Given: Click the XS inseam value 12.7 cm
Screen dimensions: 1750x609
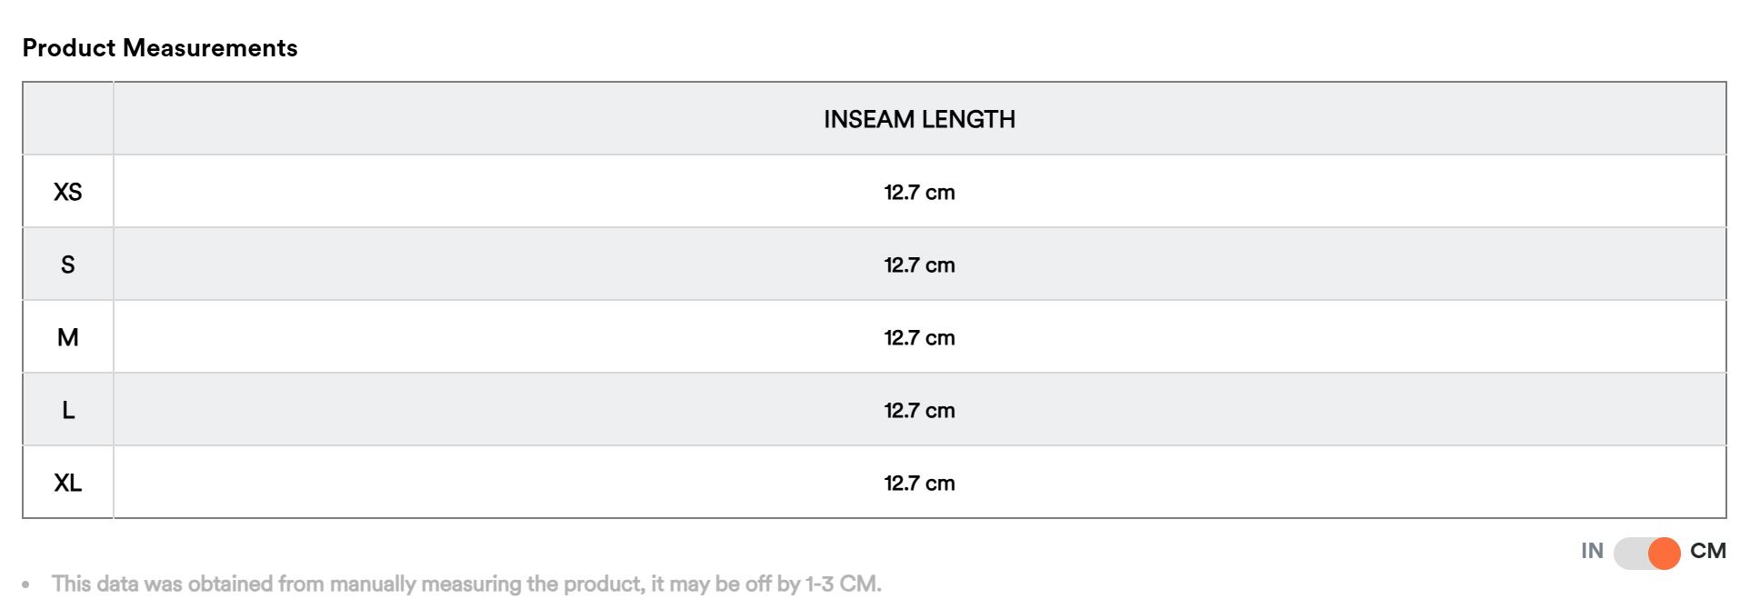Looking at the screenshot, I should click(919, 192).
